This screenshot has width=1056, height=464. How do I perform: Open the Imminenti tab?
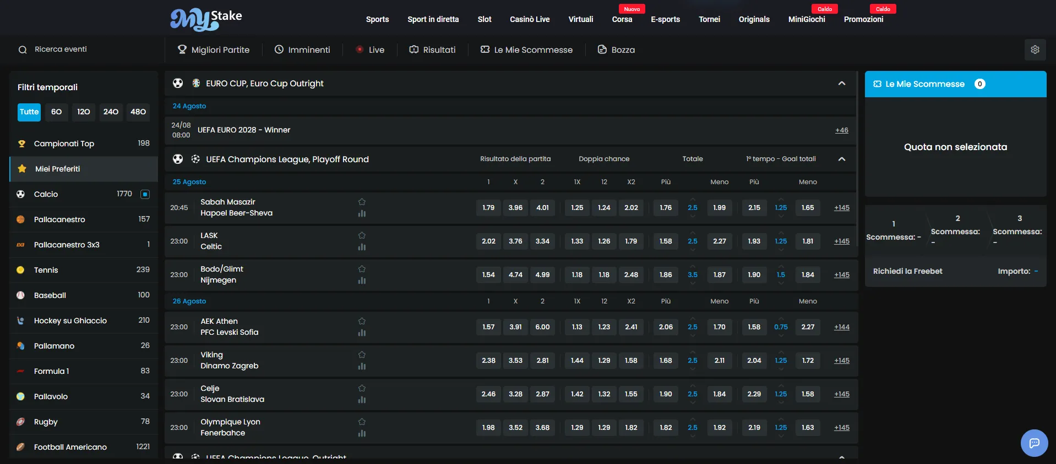point(302,49)
